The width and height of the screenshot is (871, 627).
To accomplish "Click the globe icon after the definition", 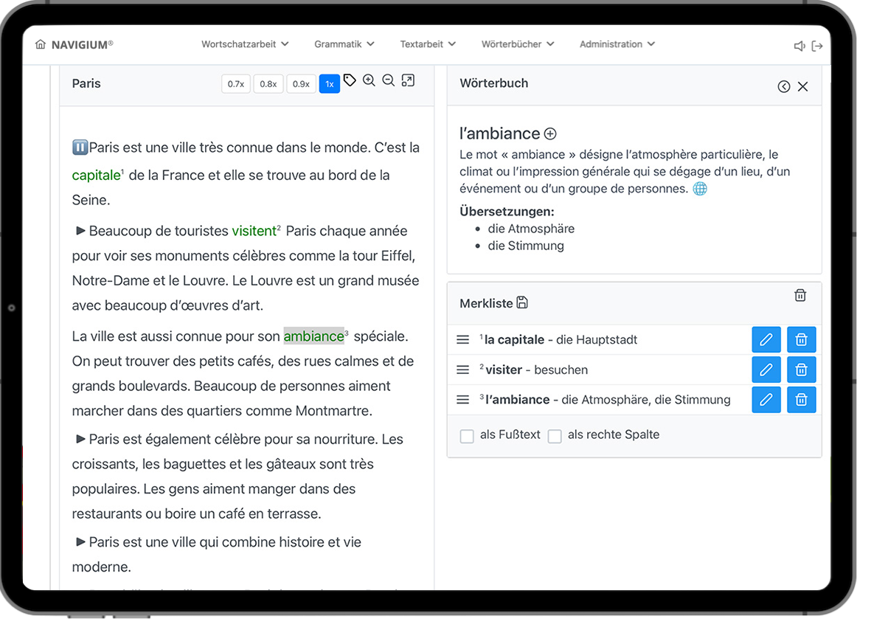I will click(700, 189).
